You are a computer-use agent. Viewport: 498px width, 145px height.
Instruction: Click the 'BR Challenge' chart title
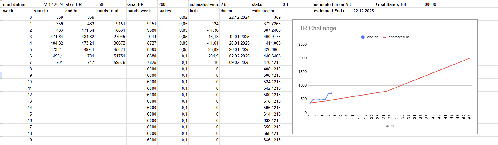click(x=317, y=28)
